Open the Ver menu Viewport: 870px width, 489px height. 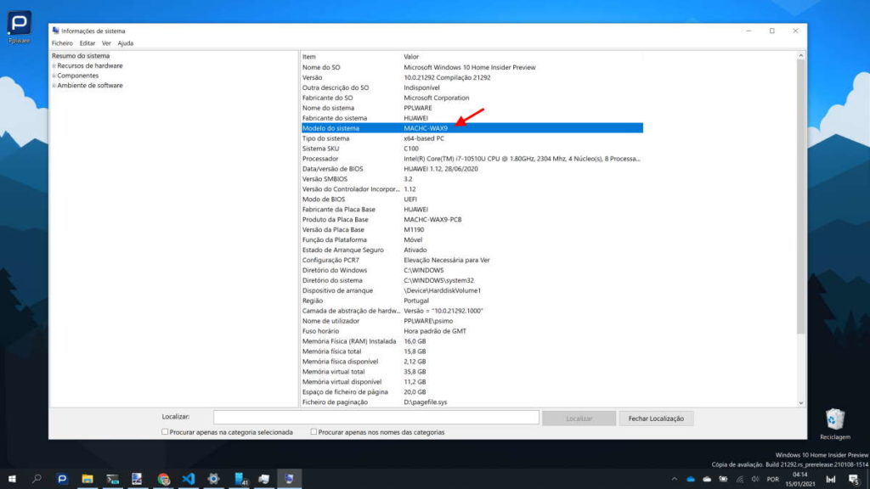[x=106, y=43]
